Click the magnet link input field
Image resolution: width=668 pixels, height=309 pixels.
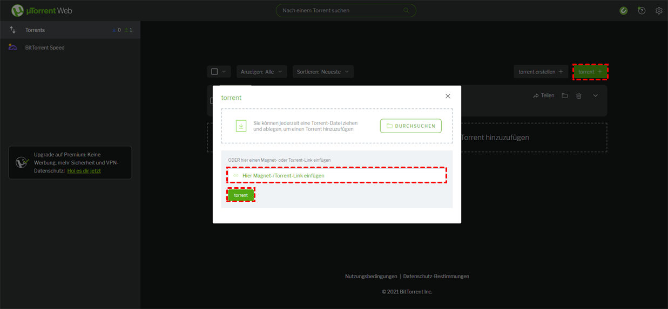(337, 175)
